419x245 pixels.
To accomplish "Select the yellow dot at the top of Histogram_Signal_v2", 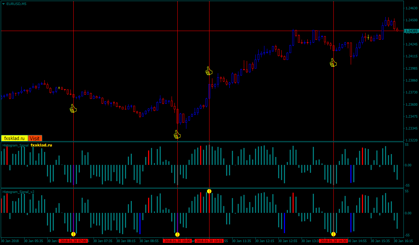I will (209, 191).
